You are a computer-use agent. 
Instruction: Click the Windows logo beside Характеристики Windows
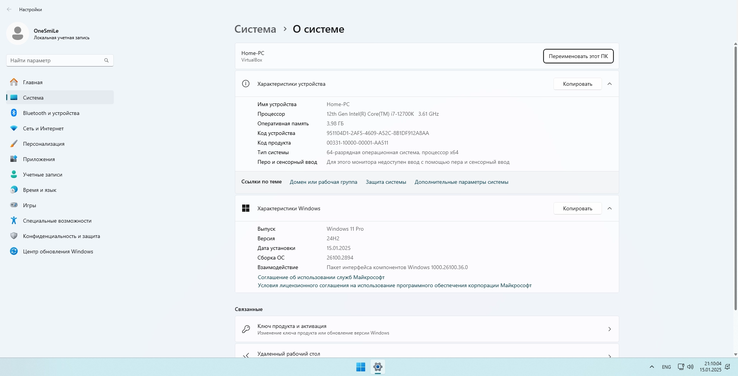[246, 208]
